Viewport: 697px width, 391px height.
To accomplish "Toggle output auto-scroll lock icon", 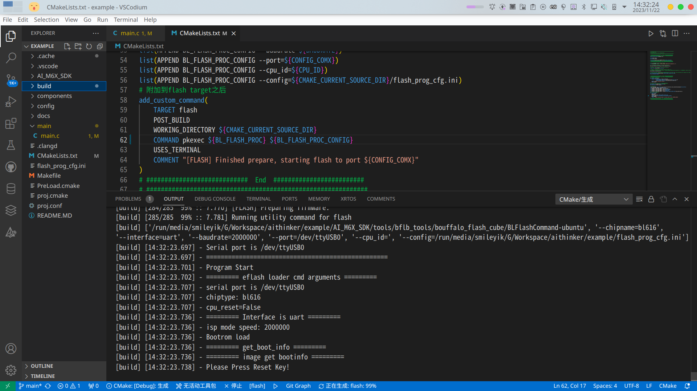I will (651, 199).
